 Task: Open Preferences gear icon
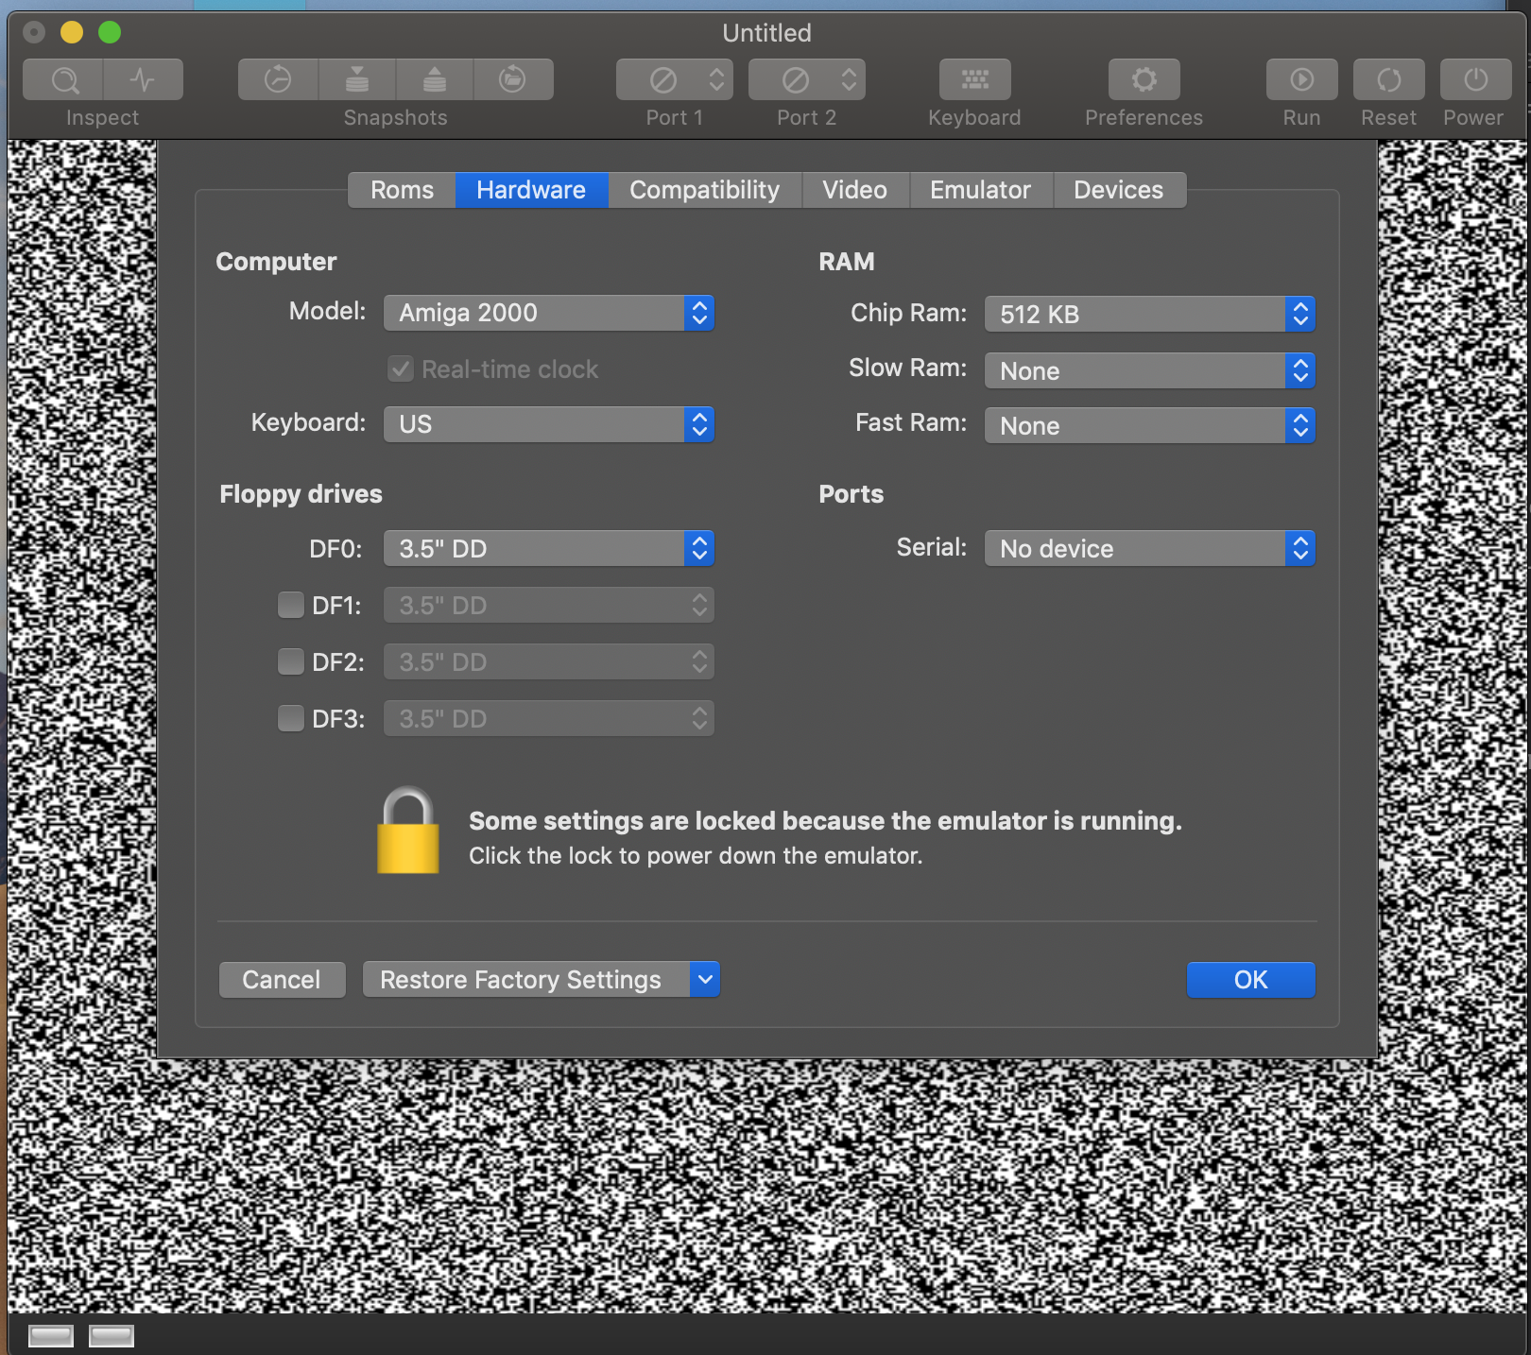[1144, 80]
